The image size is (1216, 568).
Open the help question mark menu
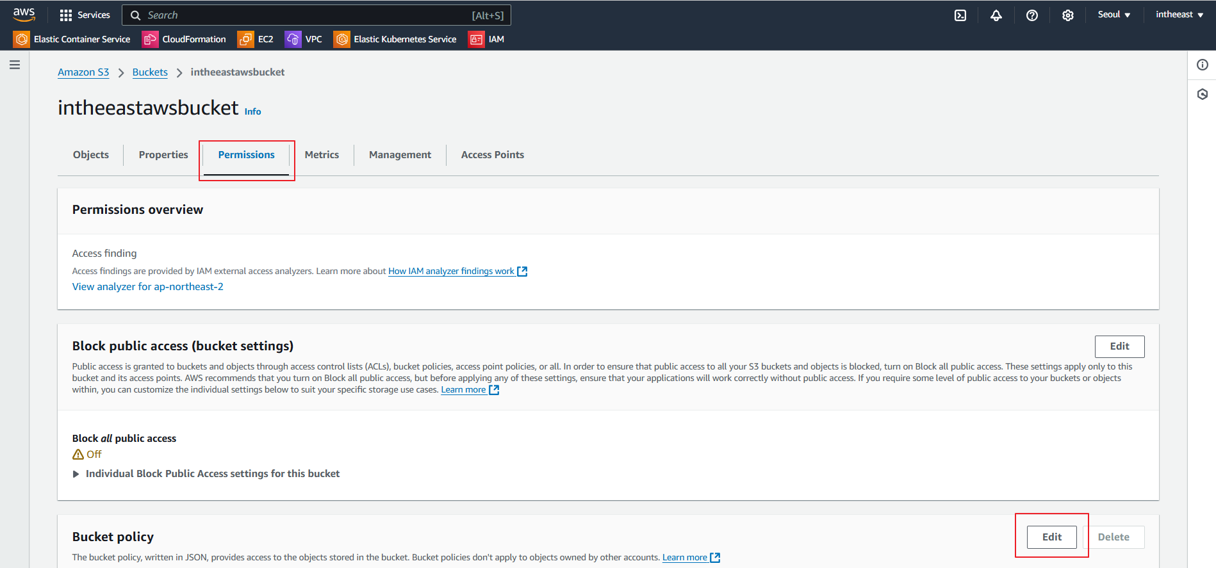1031,15
